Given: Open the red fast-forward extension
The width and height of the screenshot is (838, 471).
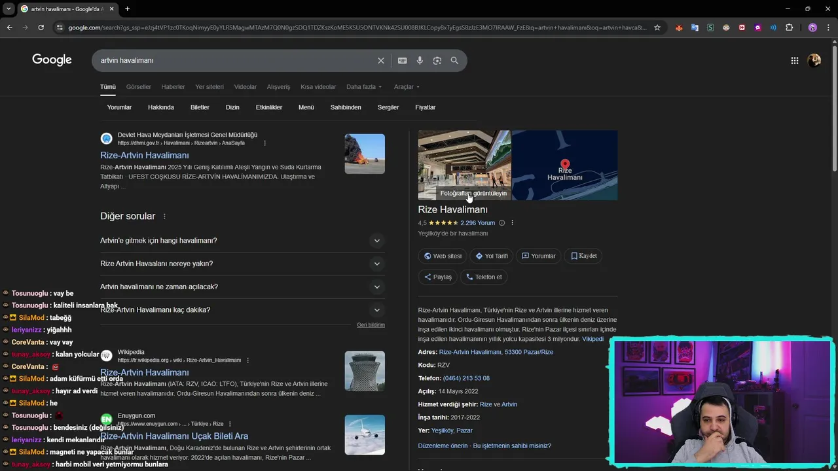Looking at the screenshot, I should (742, 27).
